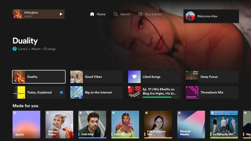Open Liked Songs tile
The image size is (251, 141).
pyautogui.click(x=154, y=77)
